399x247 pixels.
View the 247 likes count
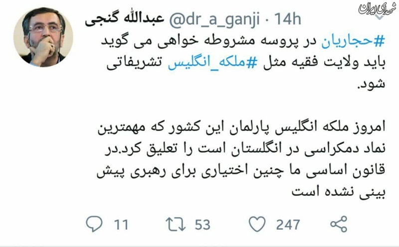(288, 225)
